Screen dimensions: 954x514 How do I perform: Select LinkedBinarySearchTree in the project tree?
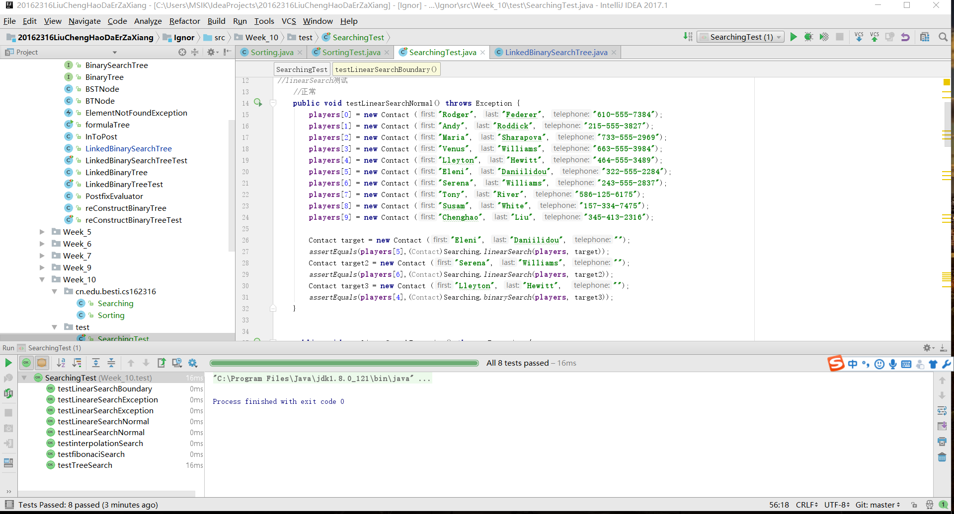tap(128, 148)
